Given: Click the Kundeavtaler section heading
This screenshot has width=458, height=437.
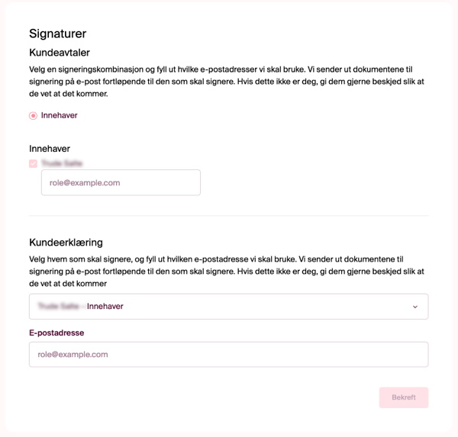Looking at the screenshot, I should 60,53.
